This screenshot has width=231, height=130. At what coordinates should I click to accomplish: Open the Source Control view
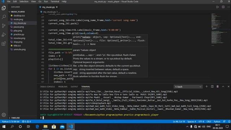click(4, 26)
